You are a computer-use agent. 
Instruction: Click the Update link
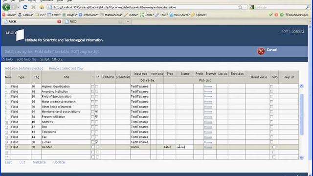click(59, 162)
